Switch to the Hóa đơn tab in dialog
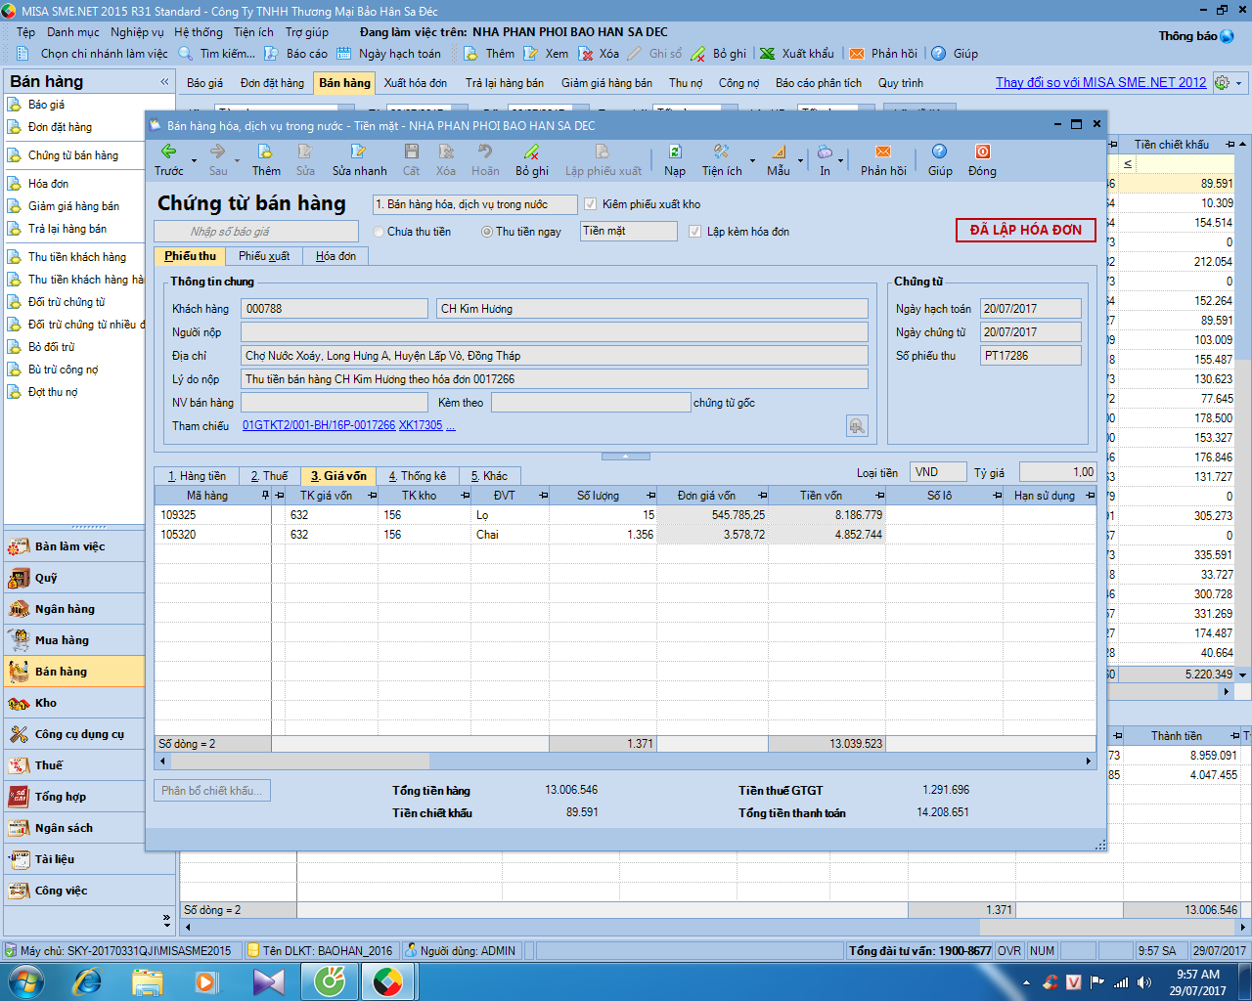Viewport: 1252px width, 1001px height. click(x=335, y=256)
